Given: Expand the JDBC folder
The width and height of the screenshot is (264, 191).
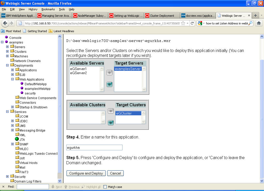Looking at the screenshot, I should click(12, 121).
